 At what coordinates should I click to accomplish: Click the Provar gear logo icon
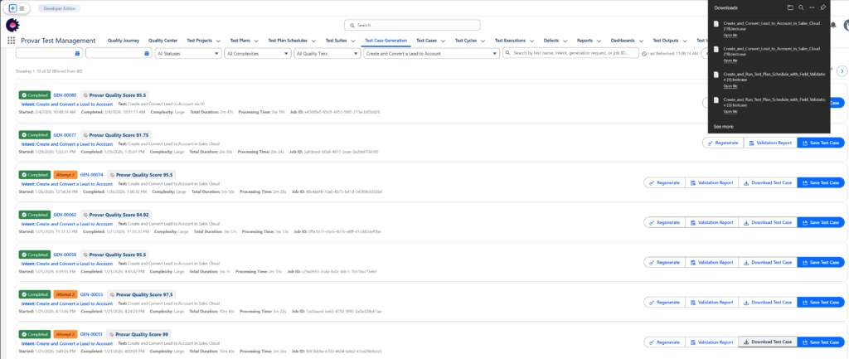tap(14, 25)
